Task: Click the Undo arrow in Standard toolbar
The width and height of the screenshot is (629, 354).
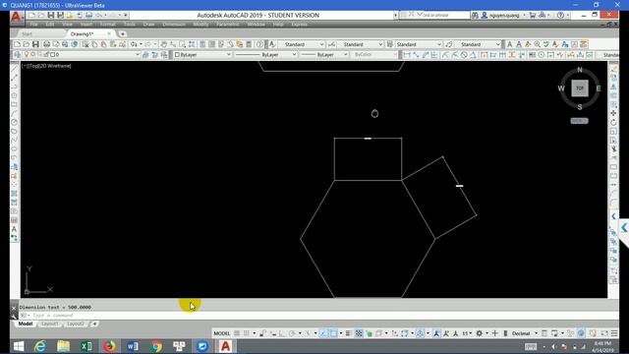Action: point(134,44)
